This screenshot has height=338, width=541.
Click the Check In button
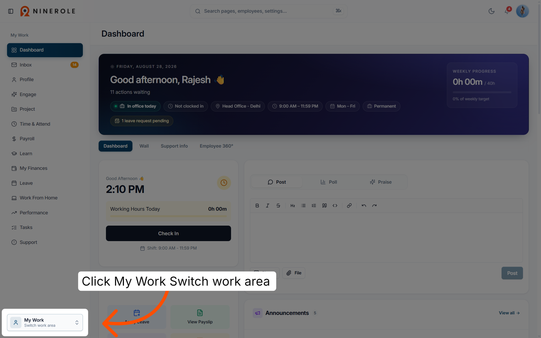pyautogui.click(x=168, y=233)
